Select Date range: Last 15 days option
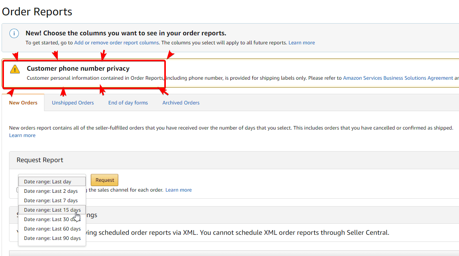 tap(52, 210)
